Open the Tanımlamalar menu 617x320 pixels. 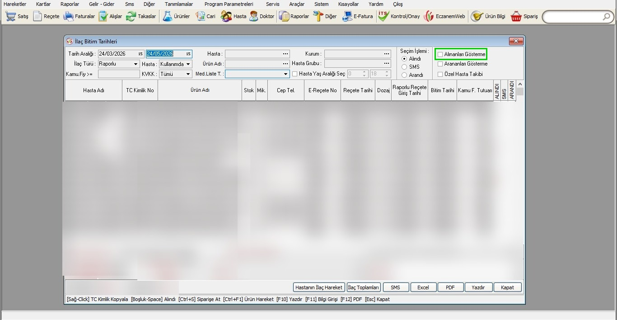178,4
